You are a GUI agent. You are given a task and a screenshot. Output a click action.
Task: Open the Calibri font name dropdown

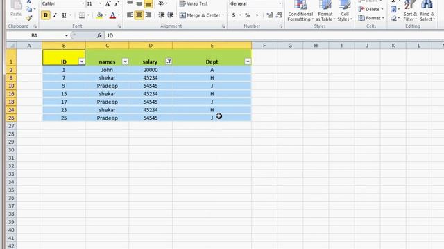tap(83, 3)
